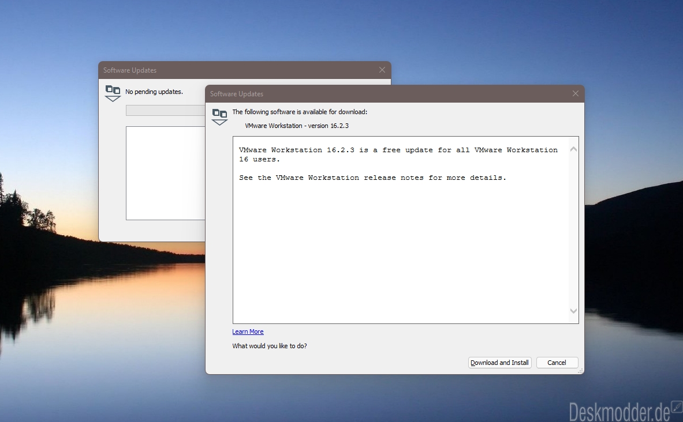Close the back 'No pending updates' window
The width and height of the screenshot is (683, 422).
(x=382, y=70)
